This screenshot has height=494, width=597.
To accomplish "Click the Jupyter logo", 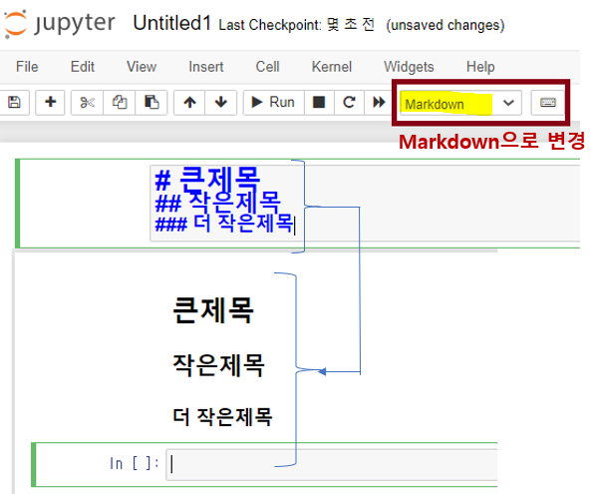I will coord(59,24).
